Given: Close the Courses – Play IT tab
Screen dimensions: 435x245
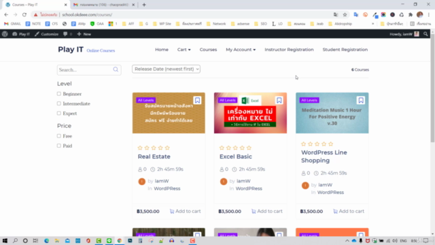Looking at the screenshot, I should 66,5.
